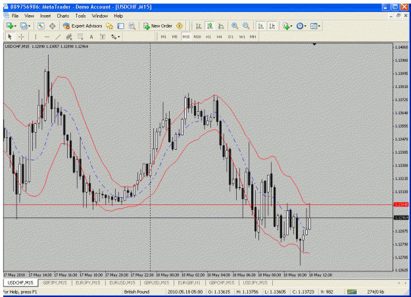Select the trendline drawing tool
This screenshot has height=297, width=411.
[58, 37]
